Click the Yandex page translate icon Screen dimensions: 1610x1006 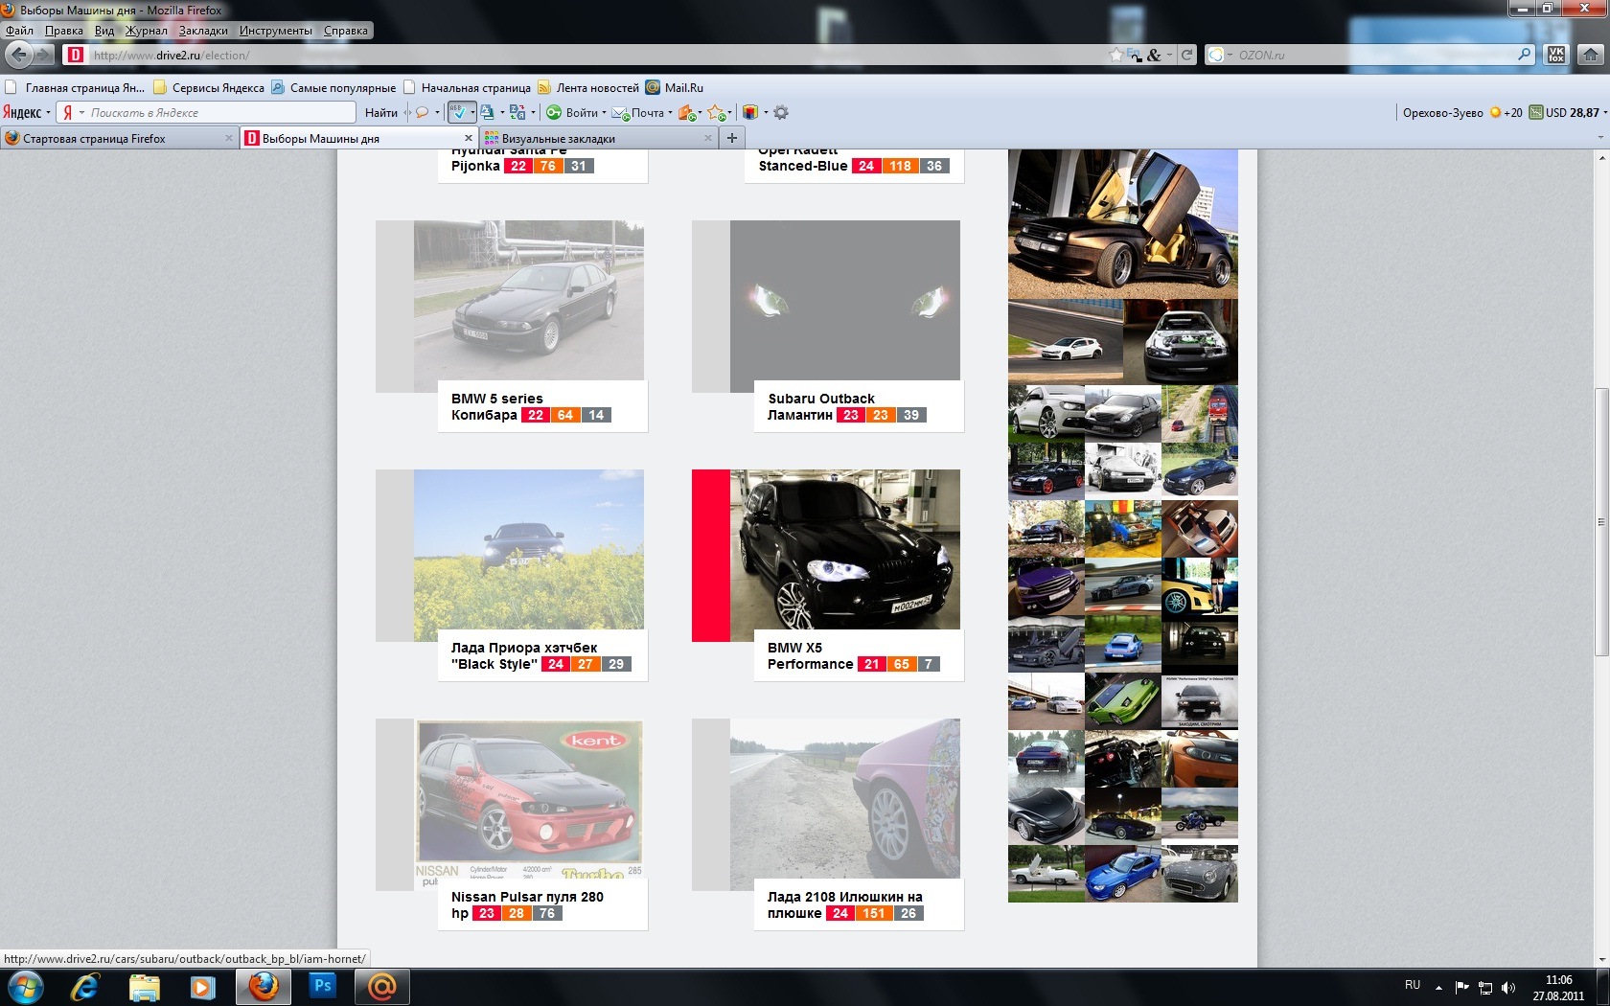click(x=487, y=112)
